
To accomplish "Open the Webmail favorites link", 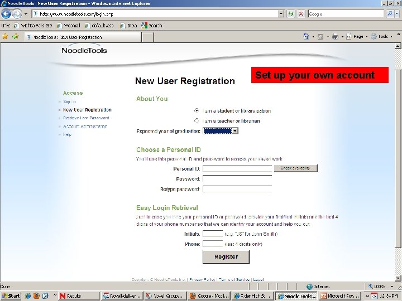I will tap(69, 26).
